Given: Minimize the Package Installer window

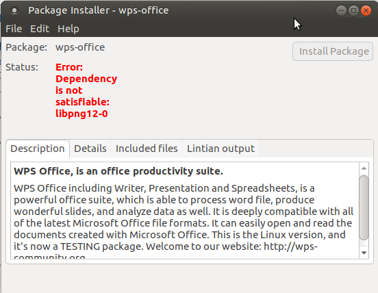Looking at the screenshot, I should click(341, 10).
